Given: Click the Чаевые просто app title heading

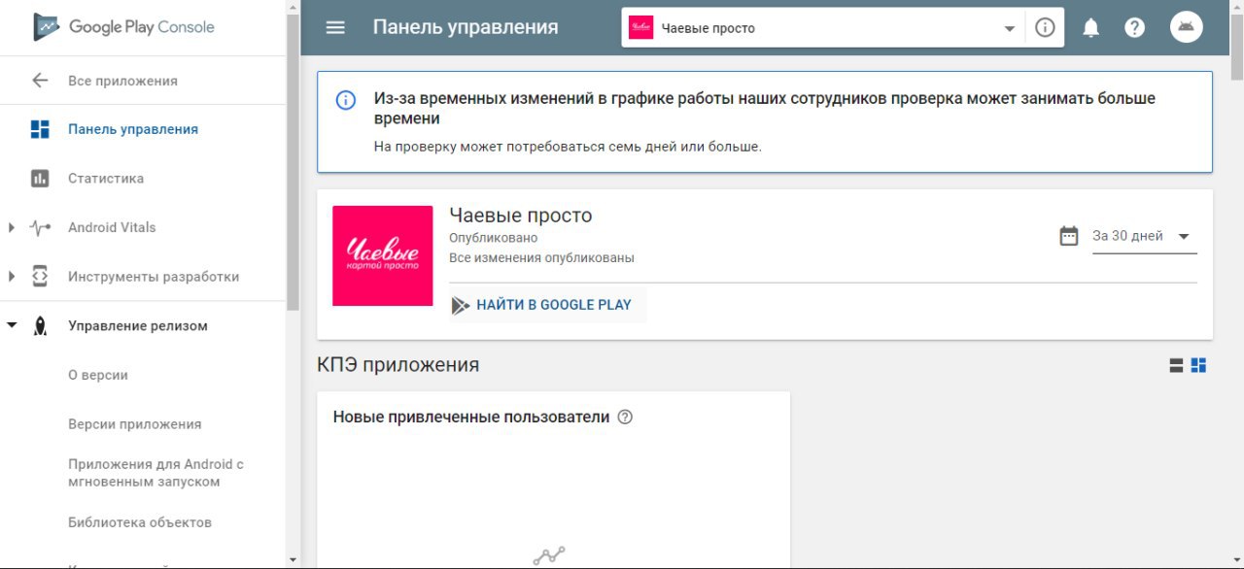Looking at the screenshot, I should (520, 216).
